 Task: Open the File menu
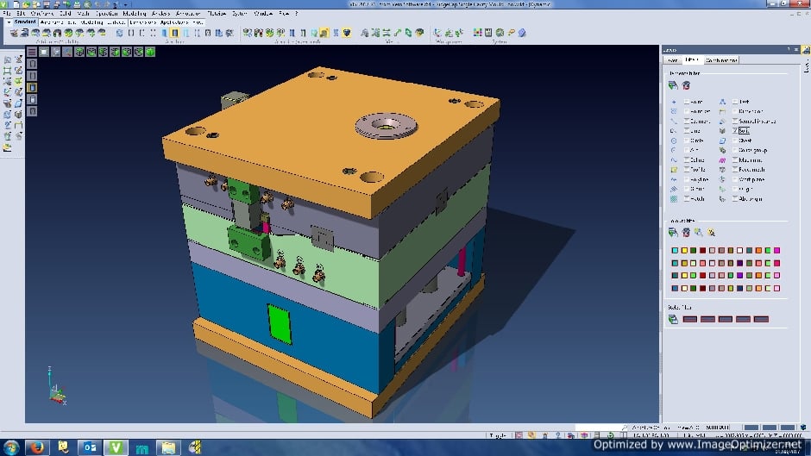click(x=5, y=14)
